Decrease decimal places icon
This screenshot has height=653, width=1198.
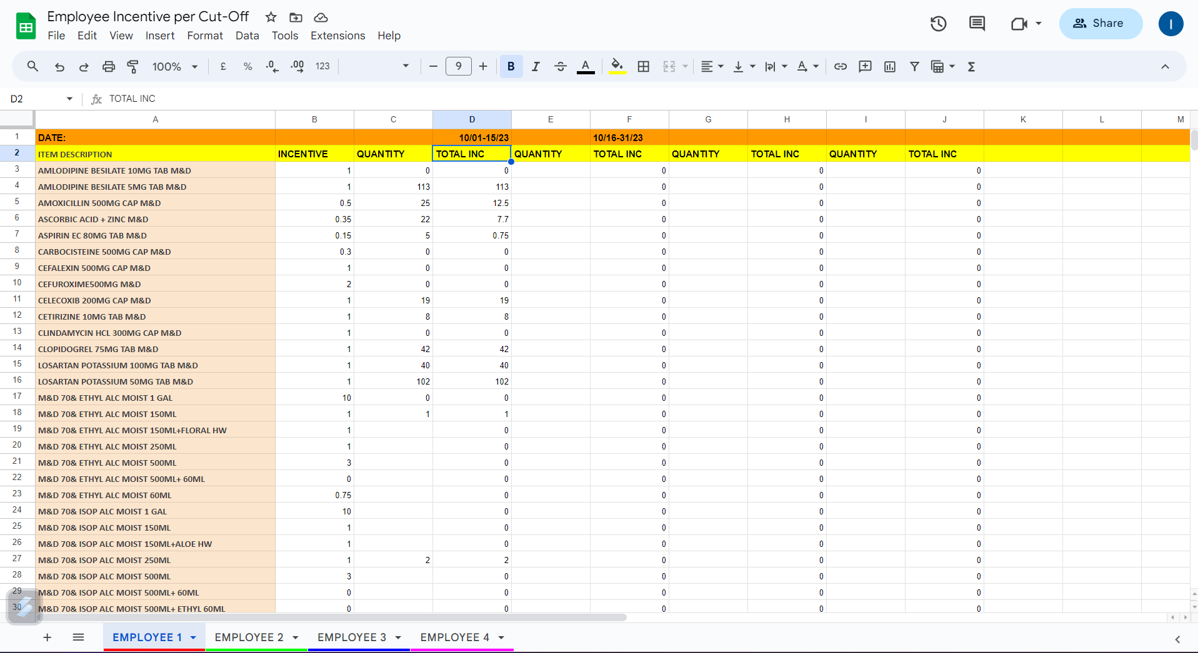click(x=272, y=66)
